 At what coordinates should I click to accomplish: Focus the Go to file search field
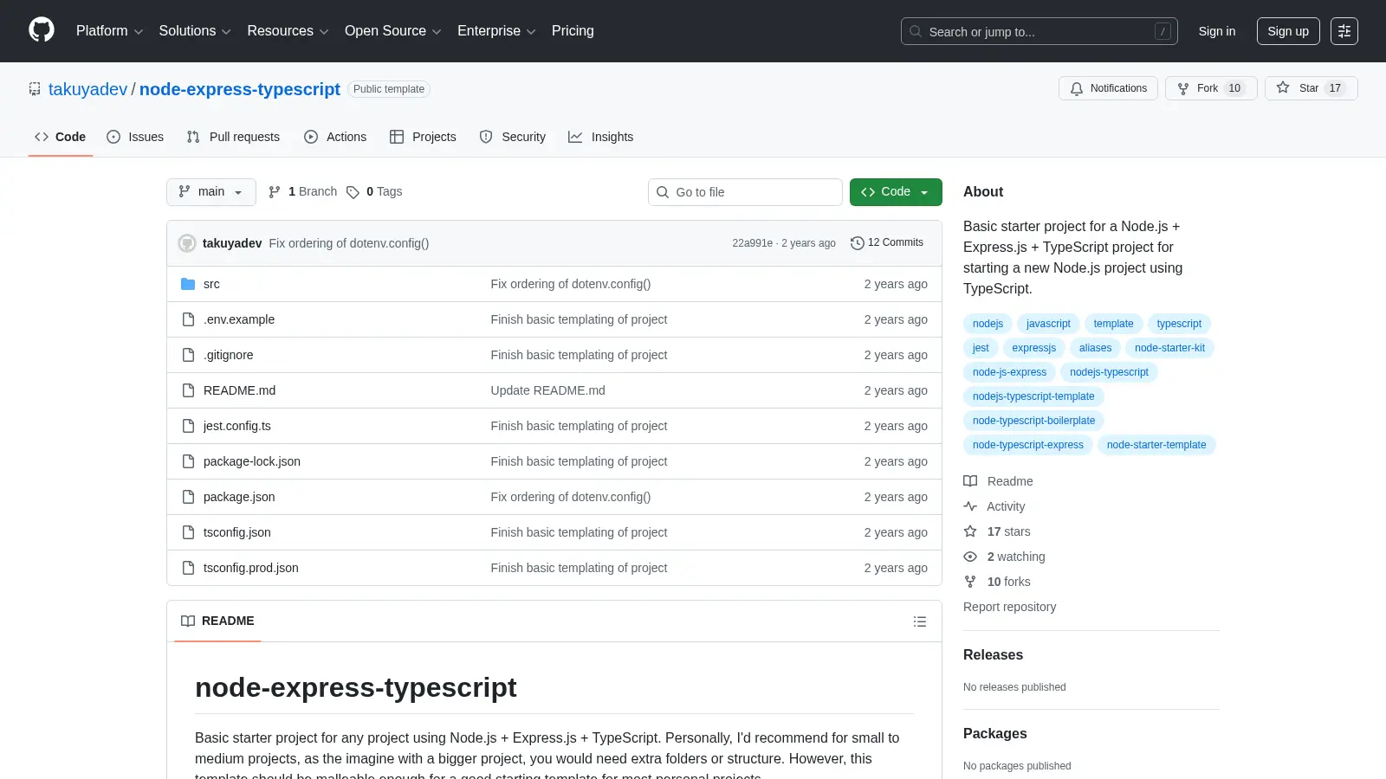tap(745, 192)
